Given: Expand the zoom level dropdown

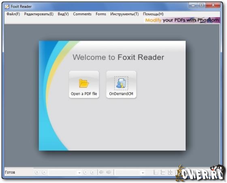Looking at the screenshot, I should pyautogui.click(x=143, y=173).
